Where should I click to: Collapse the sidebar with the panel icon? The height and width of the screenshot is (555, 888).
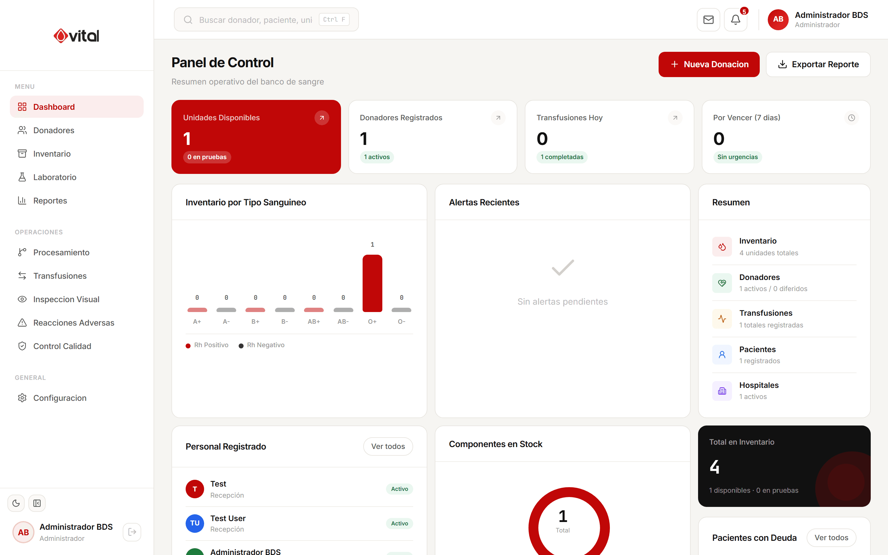(x=37, y=503)
